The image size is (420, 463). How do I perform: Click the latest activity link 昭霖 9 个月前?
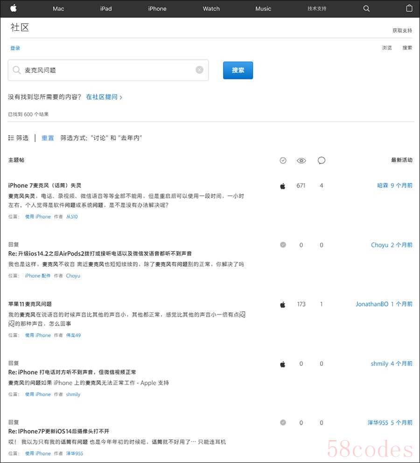(x=395, y=185)
